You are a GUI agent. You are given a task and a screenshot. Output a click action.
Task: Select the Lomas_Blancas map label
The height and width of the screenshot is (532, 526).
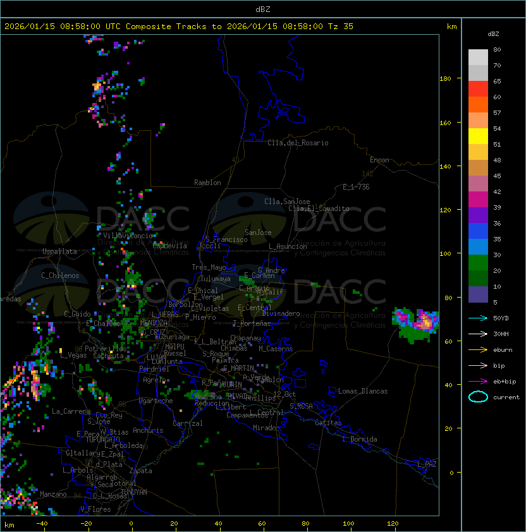tap(363, 391)
